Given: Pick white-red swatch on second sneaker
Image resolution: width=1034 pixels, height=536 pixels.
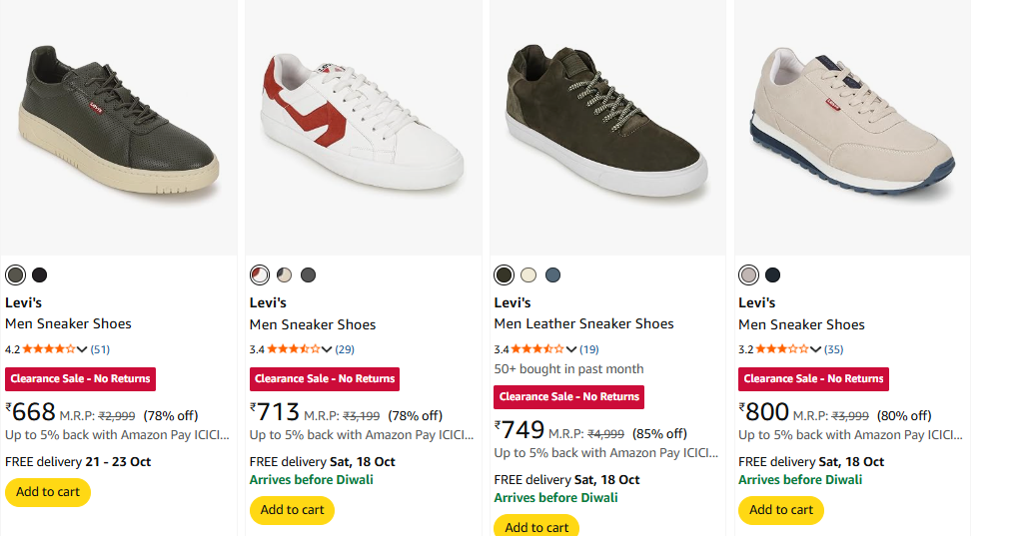Looking at the screenshot, I should click(260, 275).
